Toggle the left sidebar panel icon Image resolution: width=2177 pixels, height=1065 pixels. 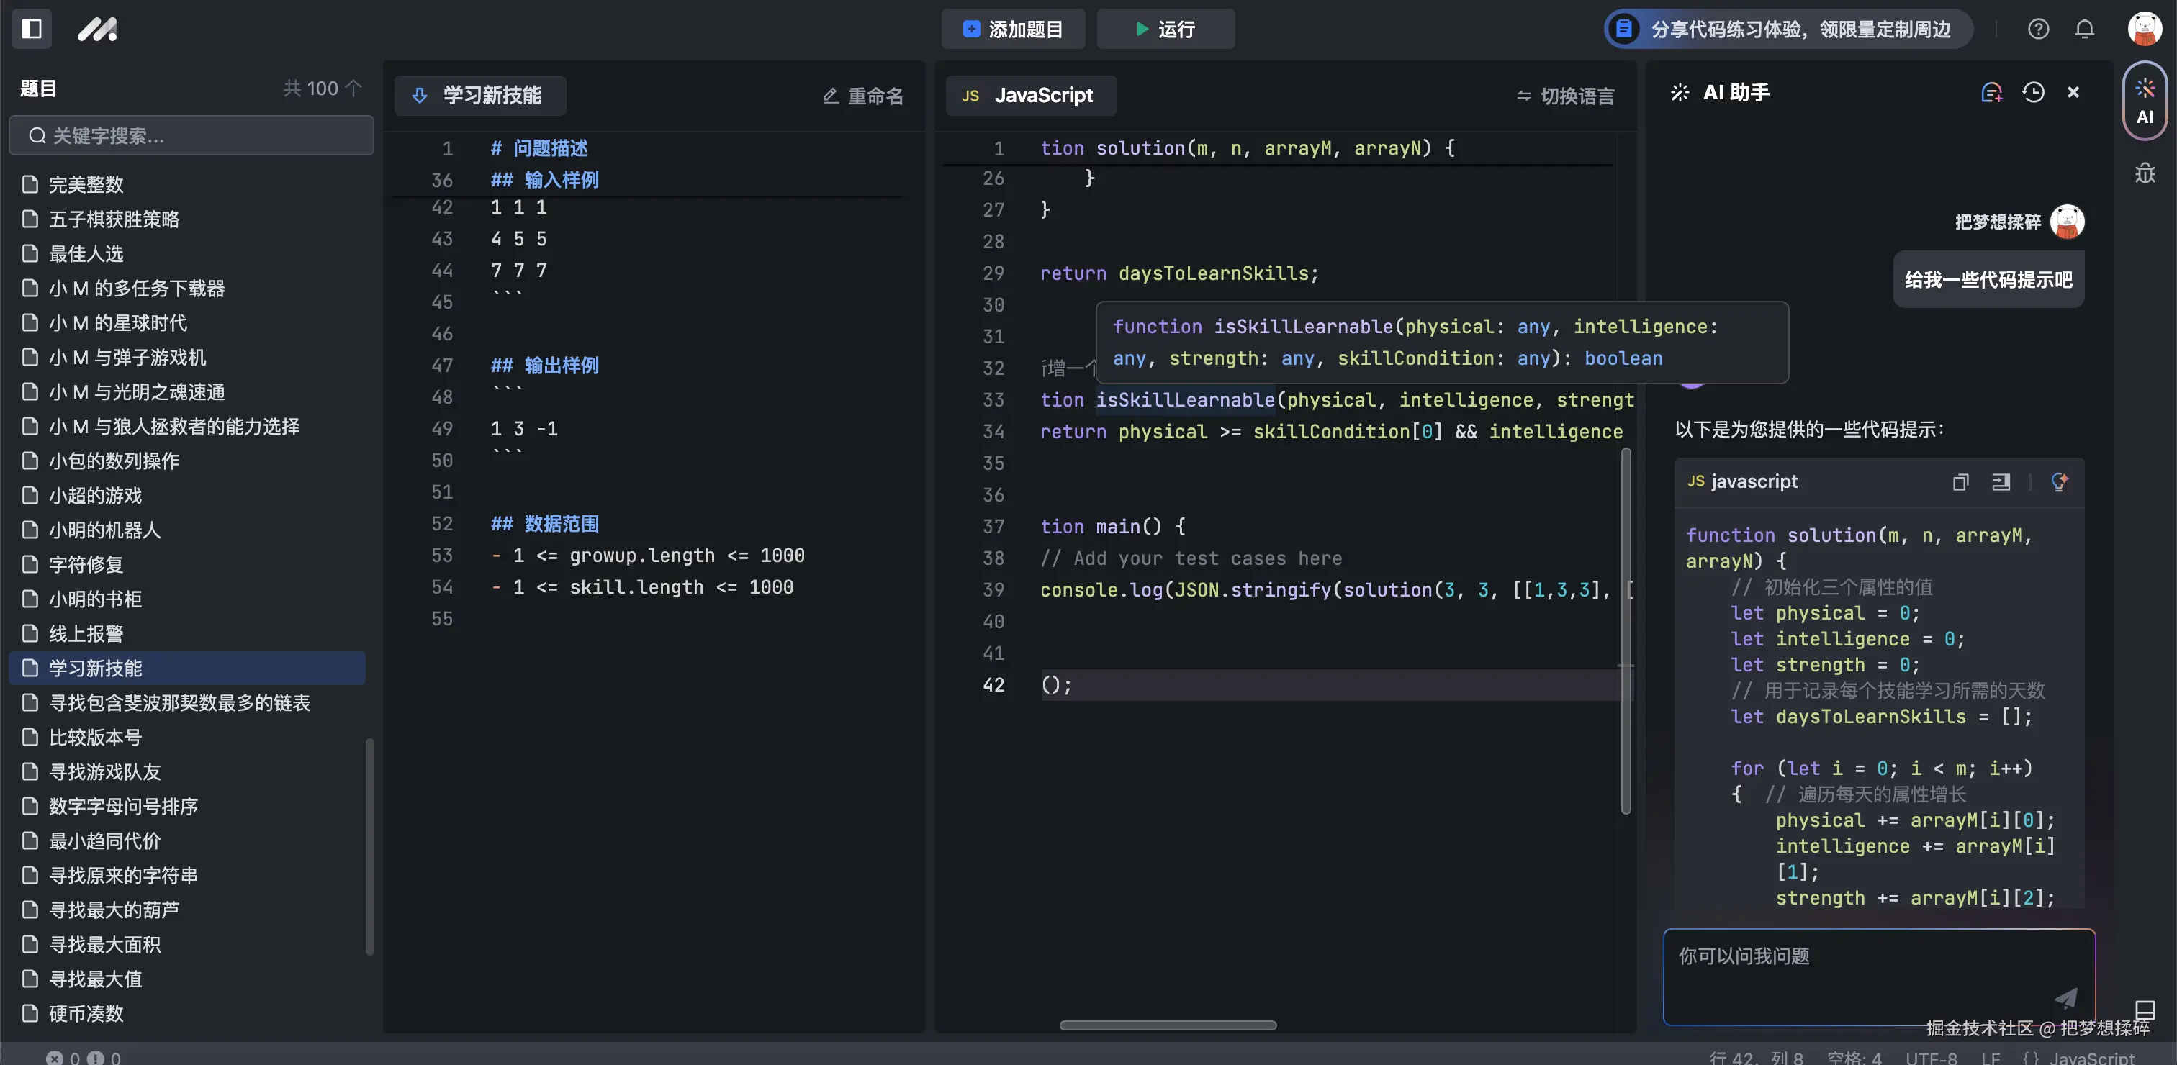point(31,29)
